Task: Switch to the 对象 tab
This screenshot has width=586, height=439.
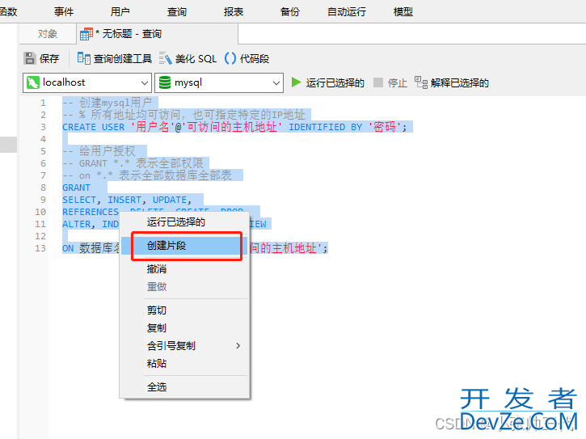Action: 48,34
